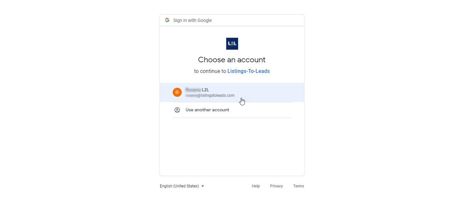Open the Privacy link

276,186
